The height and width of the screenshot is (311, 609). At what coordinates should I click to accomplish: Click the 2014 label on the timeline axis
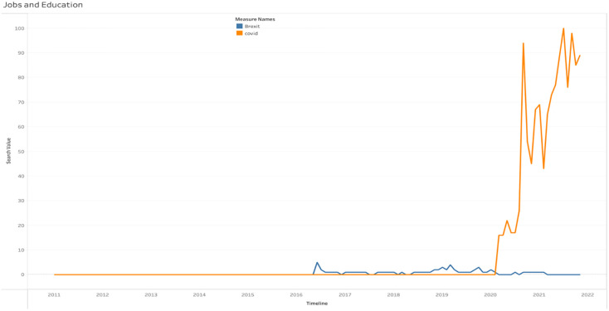[199, 295]
